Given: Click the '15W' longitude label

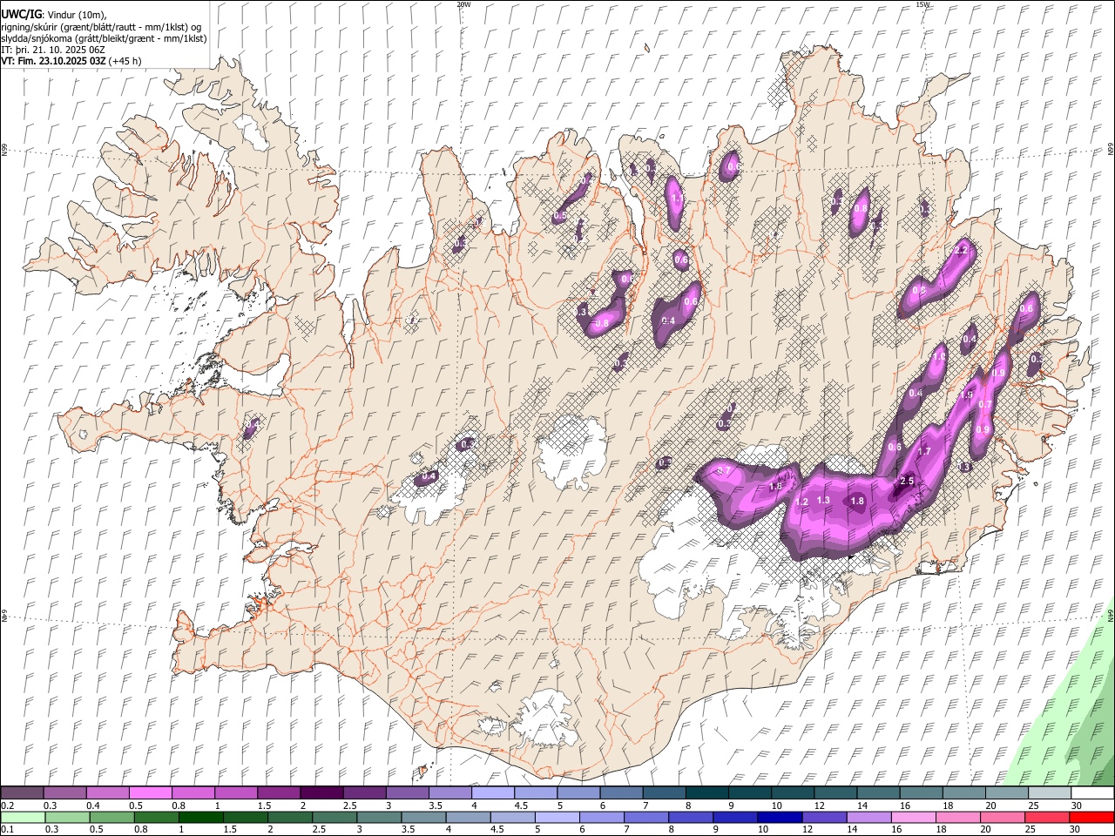Looking at the screenshot, I should point(922,4).
